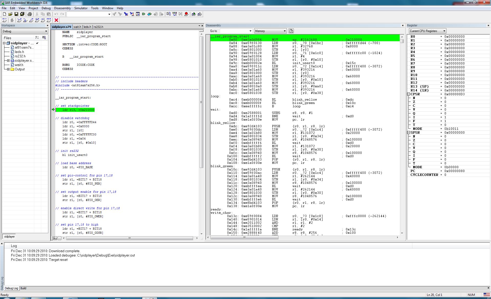The image size is (491, 299).
Task: Print the current file
Action: point(30,14)
